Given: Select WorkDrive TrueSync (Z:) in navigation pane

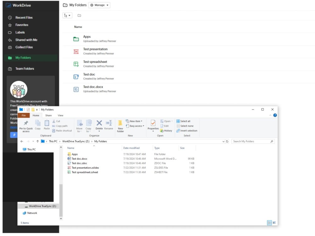Looking at the screenshot, I should [43, 206].
